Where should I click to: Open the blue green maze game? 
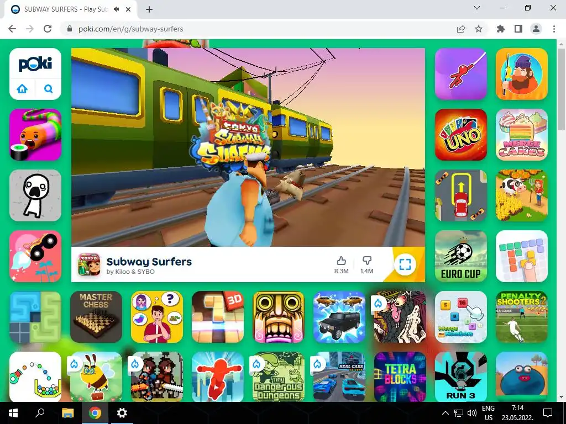(x=35, y=317)
